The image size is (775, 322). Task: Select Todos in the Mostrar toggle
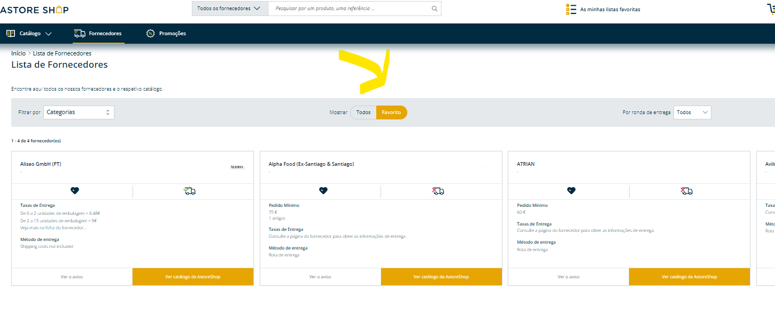coord(363,112)
